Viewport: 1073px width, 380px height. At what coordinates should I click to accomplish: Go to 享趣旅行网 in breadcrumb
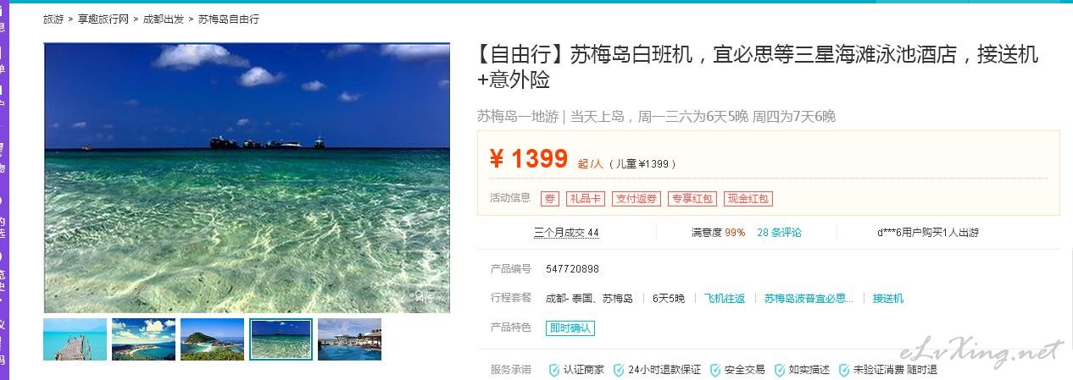103,19
